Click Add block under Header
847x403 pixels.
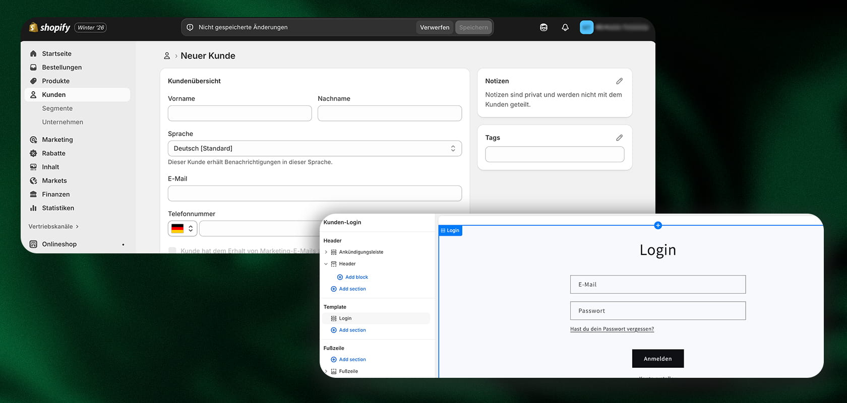coord(352,277)
